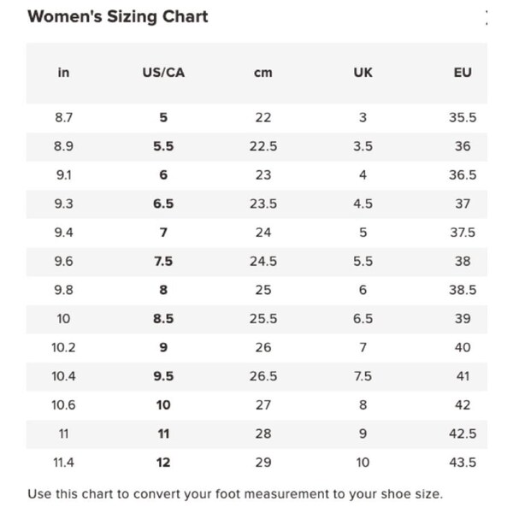Image resolution: width=513 pixels, height=513 pixels.
Task: Click UK size 10 cell
Action: [x=363, y=463]
